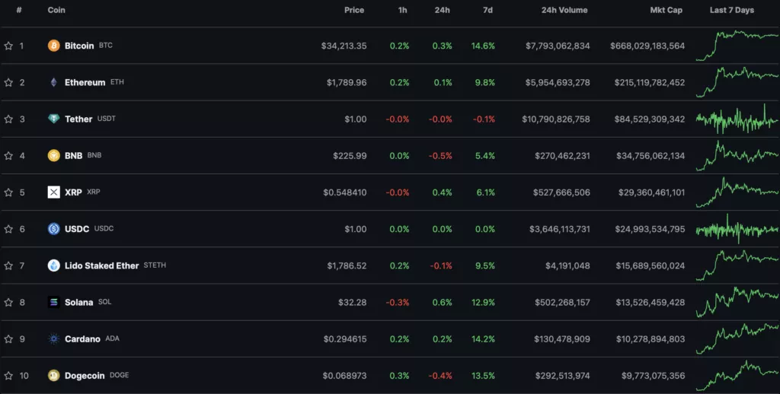Open the Solana coin link

79,303
